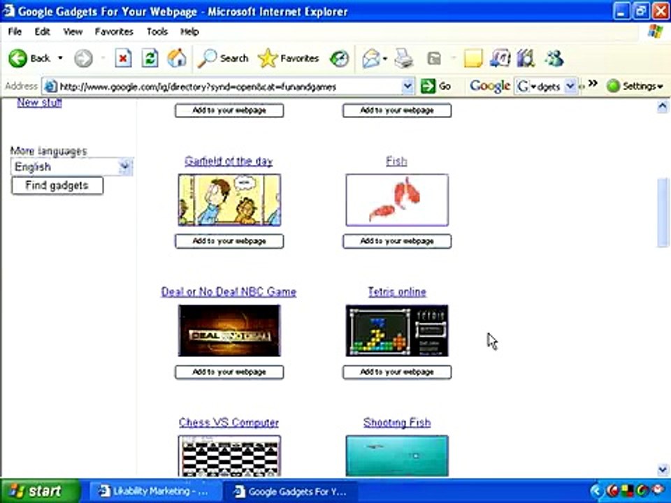The image size is (671, 503).
Task: Click the Edit page icon next to printer
Action: click(434, 58)
